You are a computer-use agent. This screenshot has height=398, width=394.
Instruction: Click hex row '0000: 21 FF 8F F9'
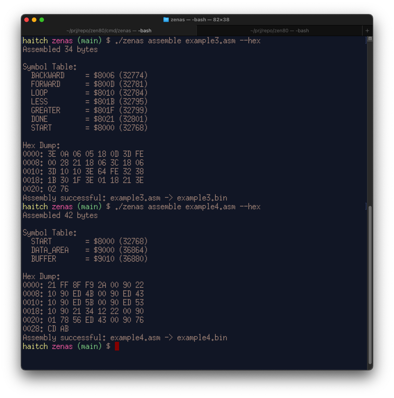[x=83, y=285]
